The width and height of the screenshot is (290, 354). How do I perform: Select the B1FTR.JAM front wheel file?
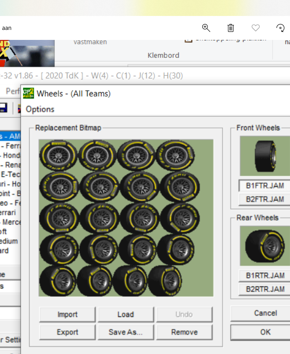click(265, 186)
